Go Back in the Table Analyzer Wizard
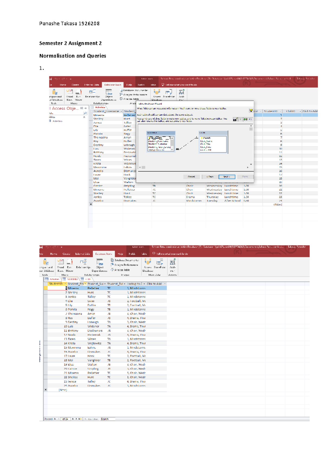 (210, 177)
